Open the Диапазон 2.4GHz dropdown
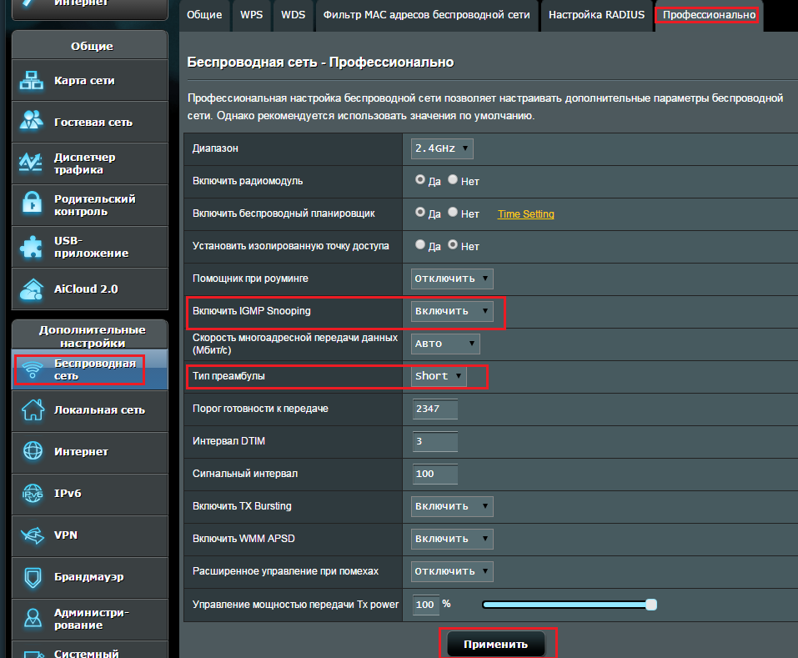Screen dimensions: 798x658 442,148
